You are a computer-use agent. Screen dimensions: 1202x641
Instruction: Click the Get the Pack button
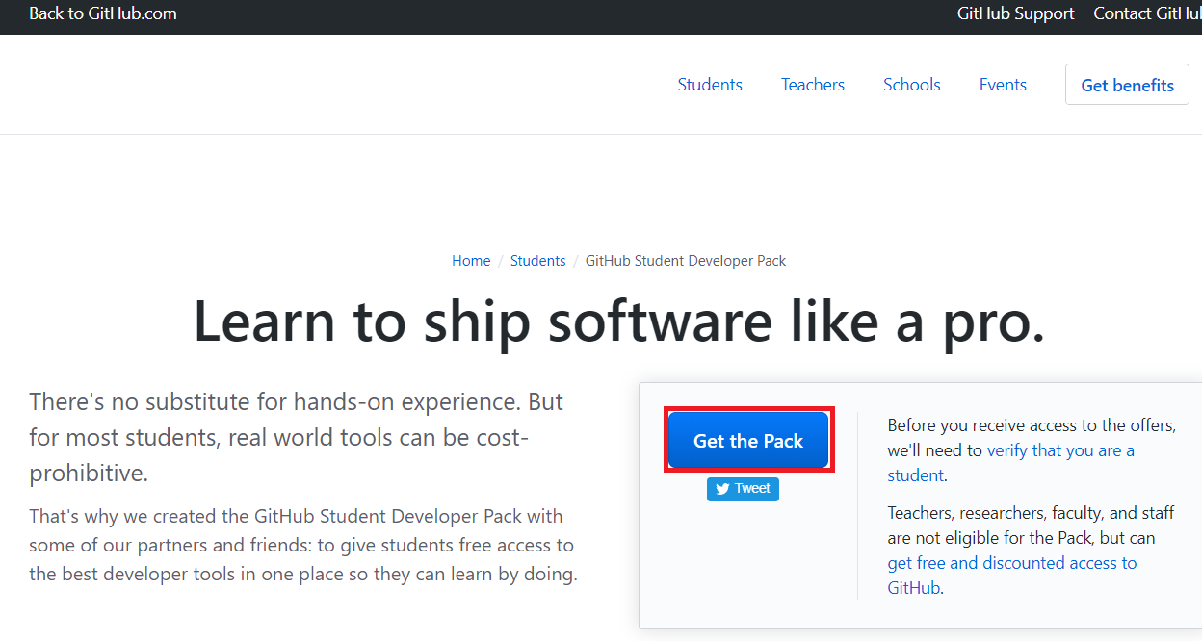748,441
